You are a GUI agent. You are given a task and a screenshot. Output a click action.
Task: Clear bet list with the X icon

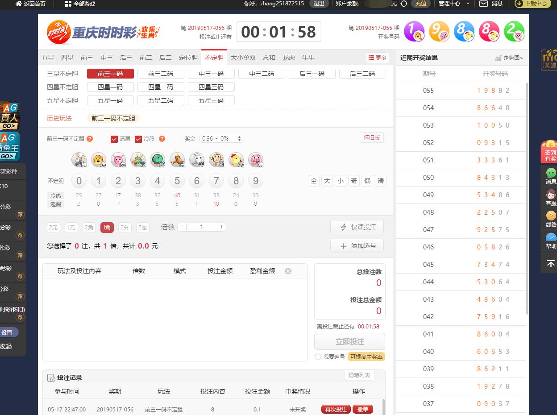(x=288, y=271)
